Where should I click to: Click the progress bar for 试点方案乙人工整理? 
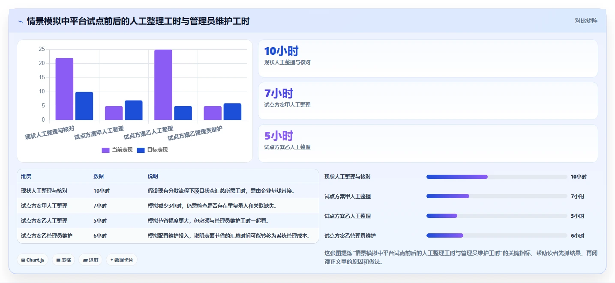497,216
